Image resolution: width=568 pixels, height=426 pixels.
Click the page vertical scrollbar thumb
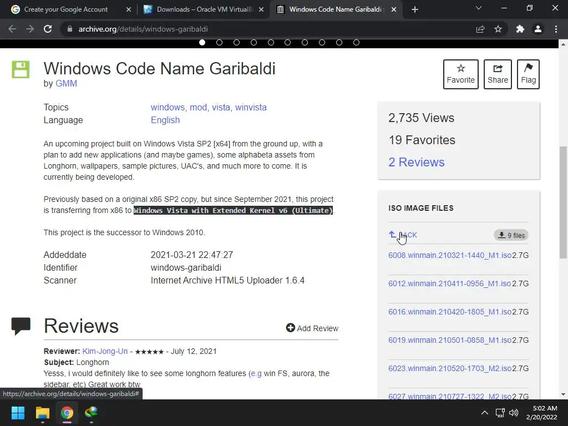(x=563, y=202)
